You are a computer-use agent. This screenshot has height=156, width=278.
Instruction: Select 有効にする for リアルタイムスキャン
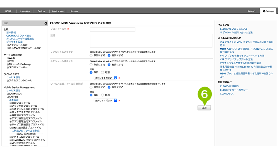pyautogui.click(x=109, y=55)
